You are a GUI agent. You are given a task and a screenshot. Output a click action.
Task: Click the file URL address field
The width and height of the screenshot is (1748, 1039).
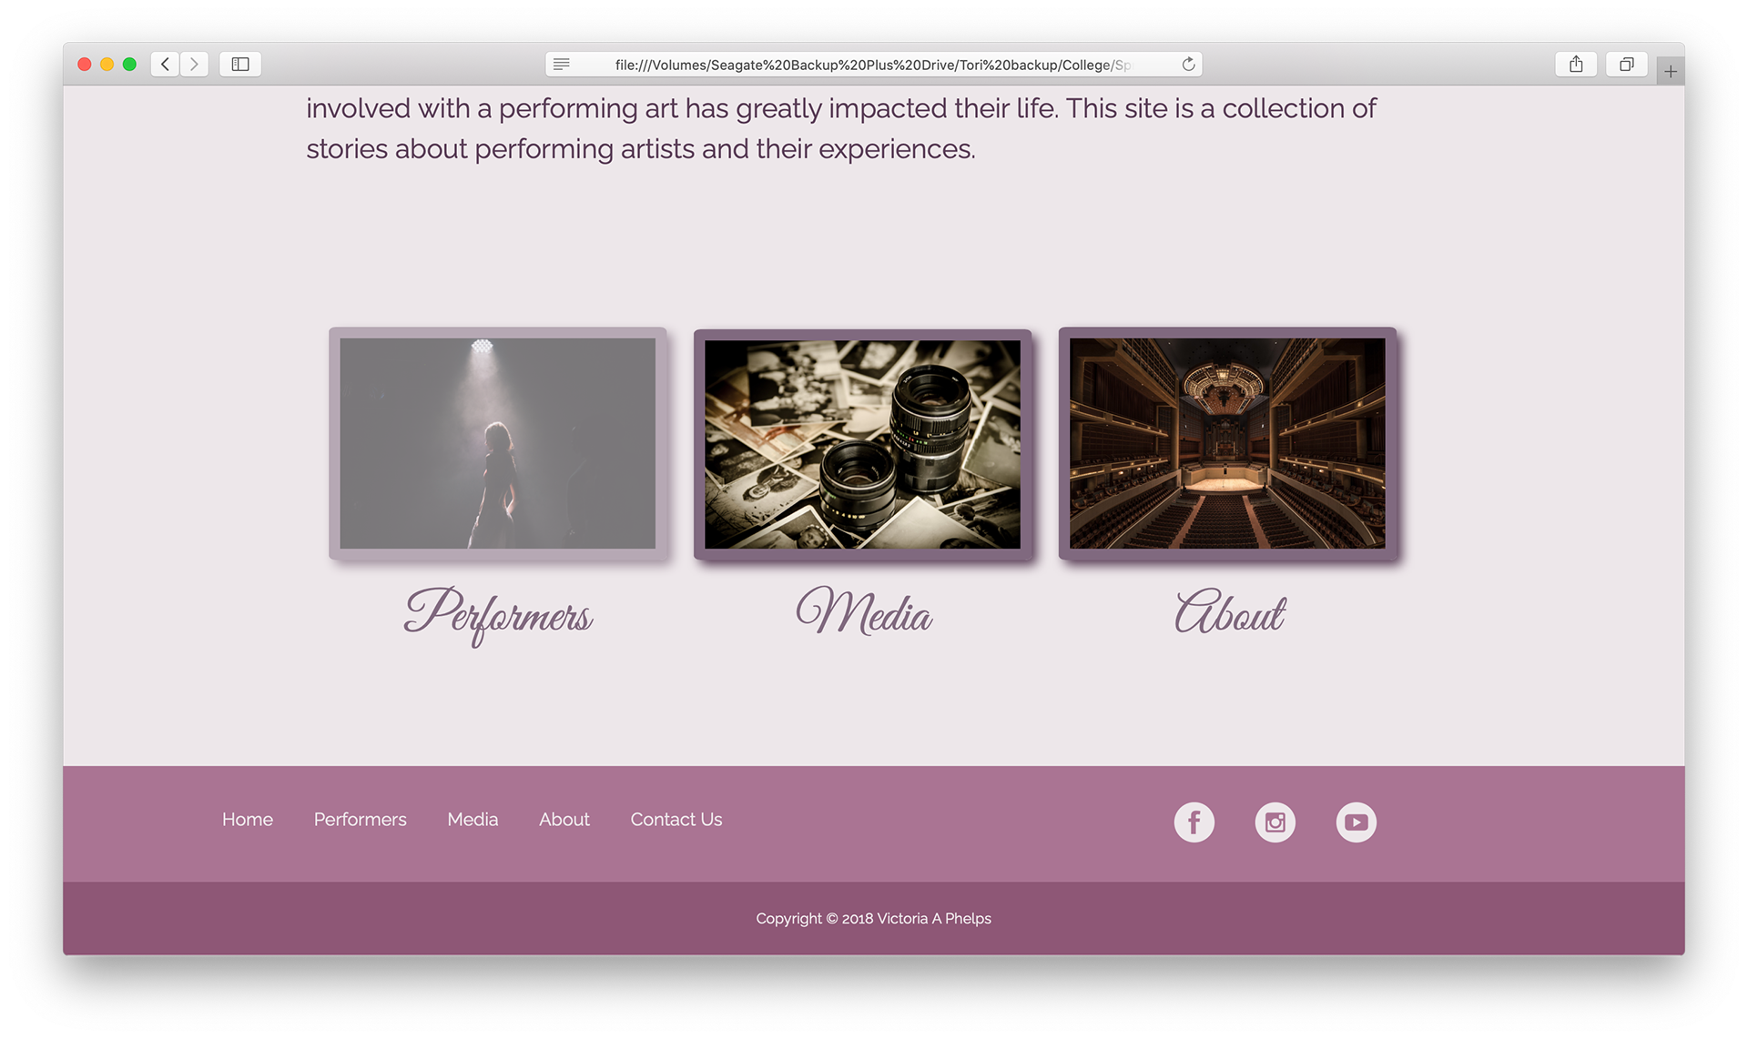pyautogui.click(x=874, y=64)
